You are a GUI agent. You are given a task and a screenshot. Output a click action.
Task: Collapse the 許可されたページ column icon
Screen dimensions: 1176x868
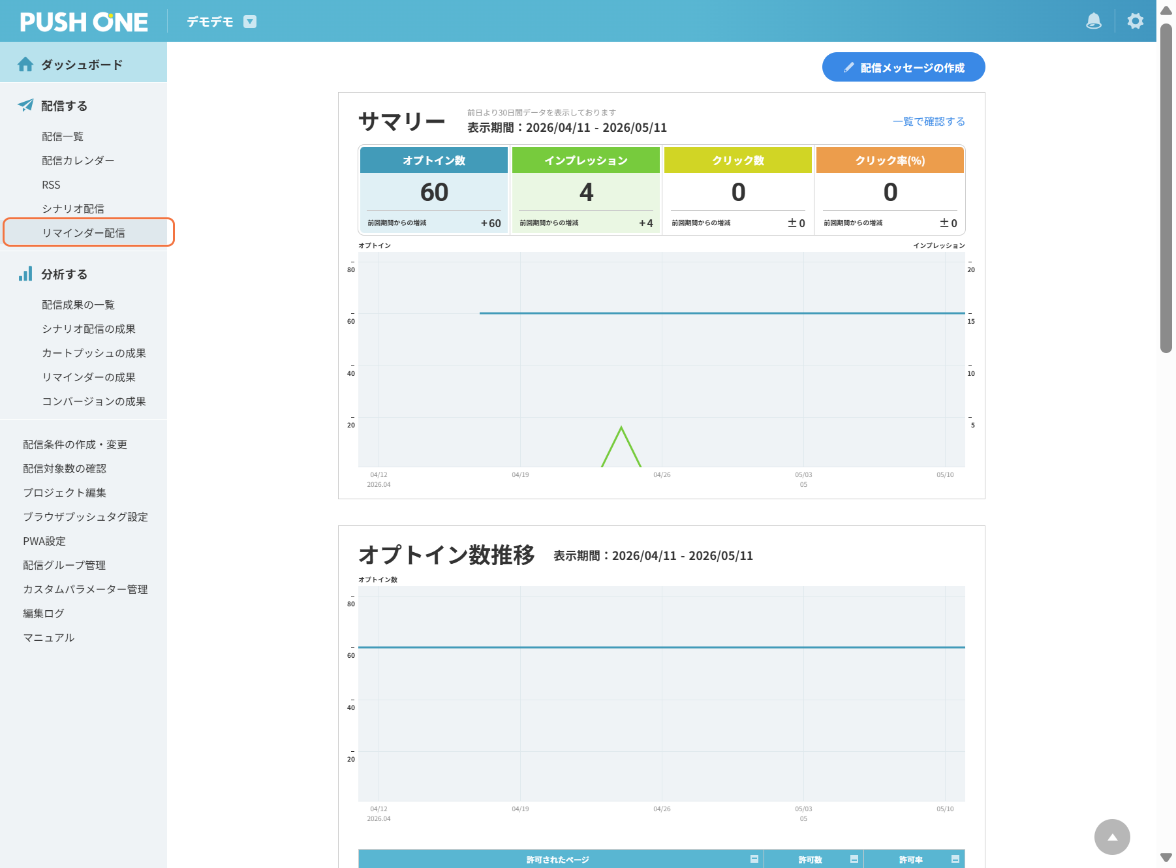(754, 859)
